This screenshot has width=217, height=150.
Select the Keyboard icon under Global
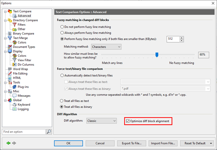[x=15, y=105]
